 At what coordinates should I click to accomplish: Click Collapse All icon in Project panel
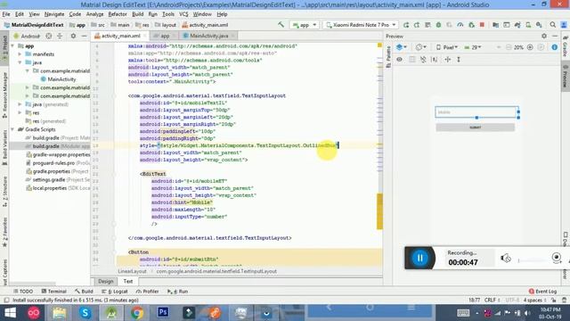(x=60, y=36)
